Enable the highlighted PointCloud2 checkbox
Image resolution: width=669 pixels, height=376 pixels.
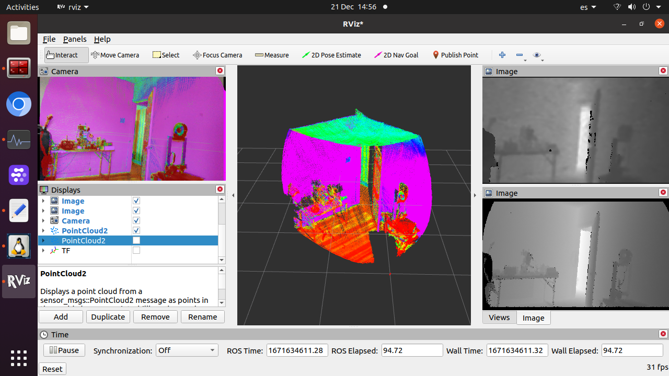[x=136, y=241]
